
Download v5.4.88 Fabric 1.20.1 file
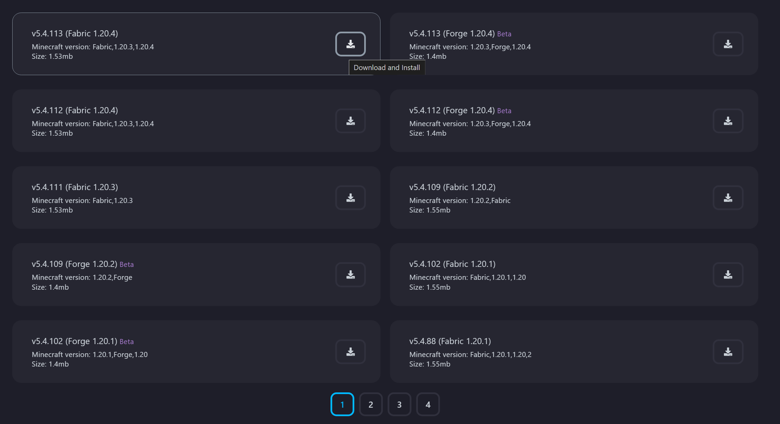pyautogui.click(x=728, y=352)
